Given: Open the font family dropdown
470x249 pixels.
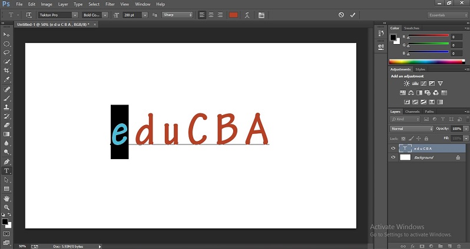Looking at the screenshot, I should (x=75, y=15).
